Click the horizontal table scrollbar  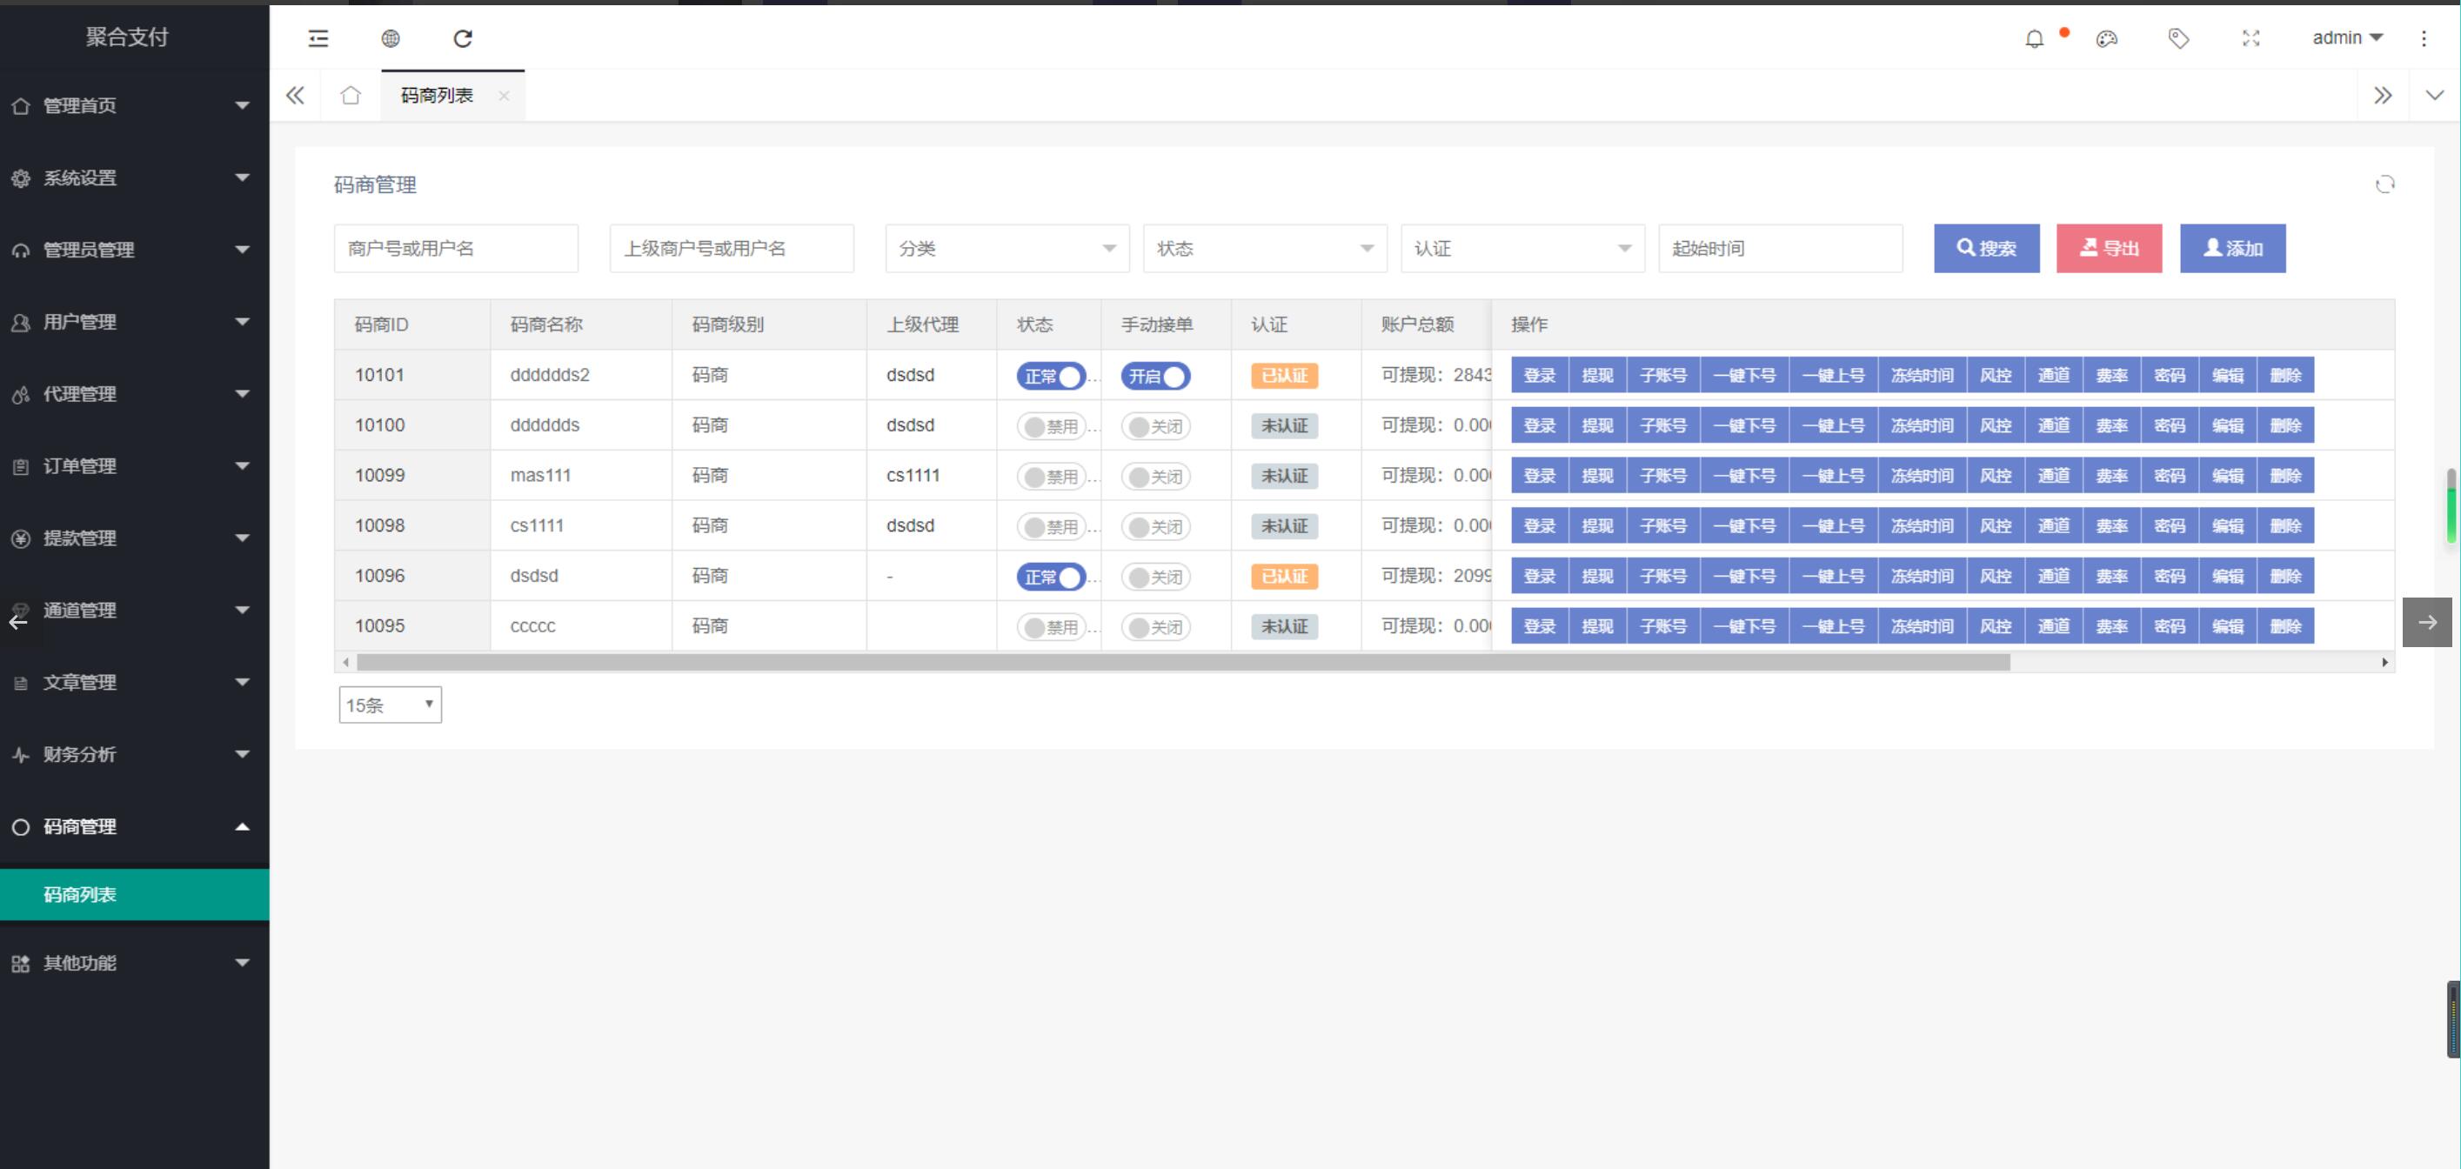pyautogui.click(x=1183, y=662)
